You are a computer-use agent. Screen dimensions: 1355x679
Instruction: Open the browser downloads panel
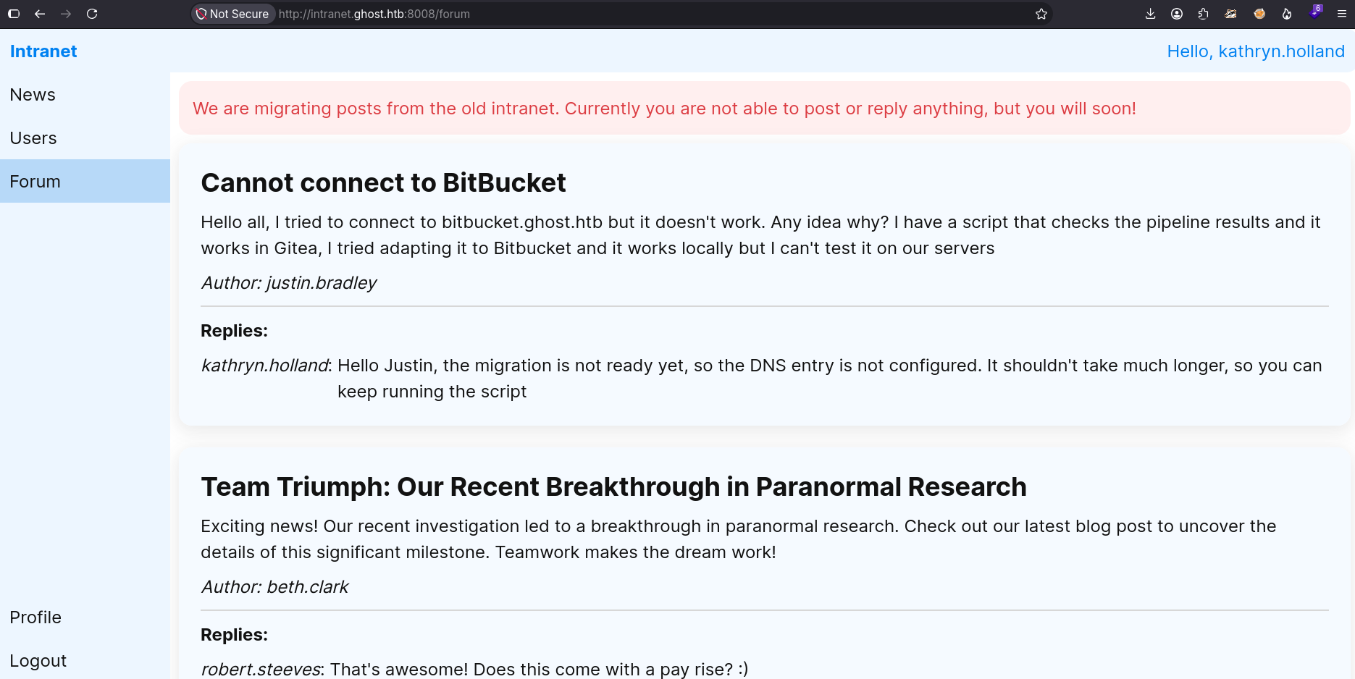click(1150, 14)
